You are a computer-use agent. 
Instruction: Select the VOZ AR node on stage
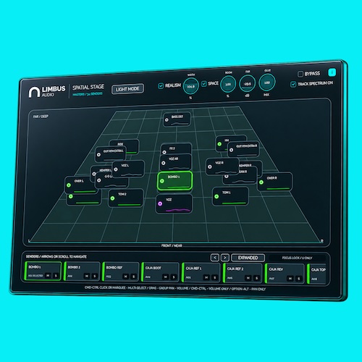(x=176, y=162)
